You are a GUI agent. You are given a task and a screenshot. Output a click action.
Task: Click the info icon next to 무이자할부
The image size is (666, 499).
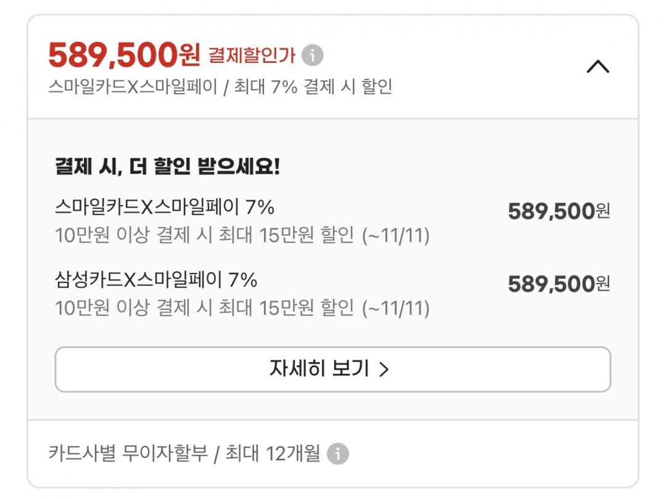pos(338,455)
